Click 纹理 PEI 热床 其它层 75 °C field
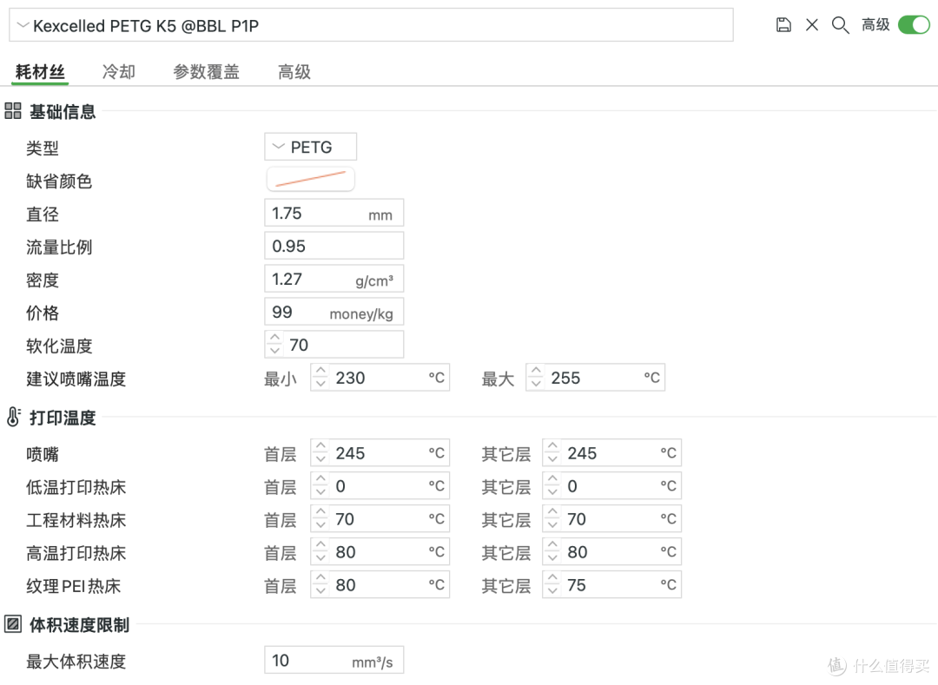 [612, 584]
